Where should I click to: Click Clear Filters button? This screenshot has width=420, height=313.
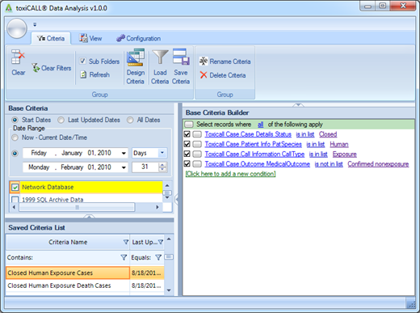tap(52, 68)
